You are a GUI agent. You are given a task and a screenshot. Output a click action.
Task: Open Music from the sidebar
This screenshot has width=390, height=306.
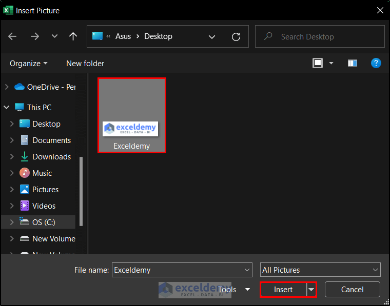click(35, 173)
